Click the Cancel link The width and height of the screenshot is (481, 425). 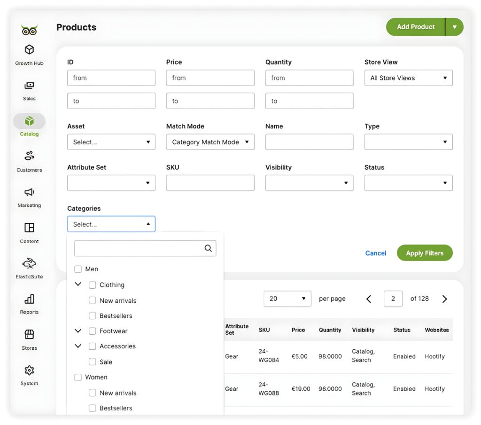[375, 253]
